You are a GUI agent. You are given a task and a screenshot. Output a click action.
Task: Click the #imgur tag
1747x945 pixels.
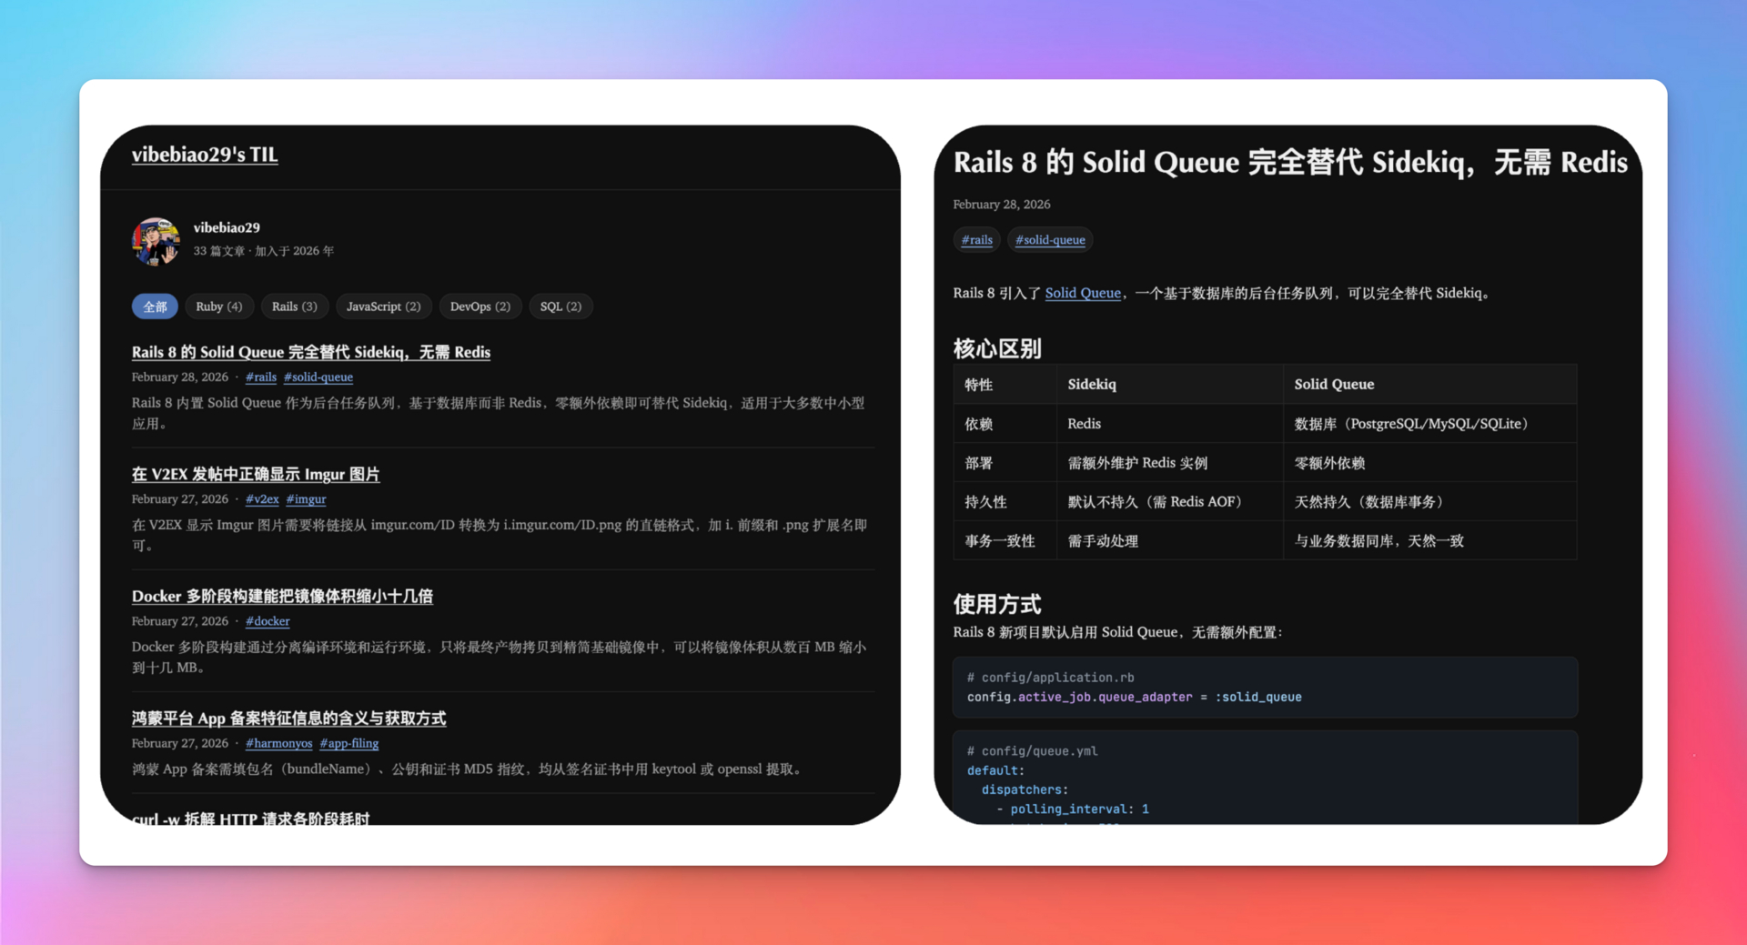tap(306, 498)
